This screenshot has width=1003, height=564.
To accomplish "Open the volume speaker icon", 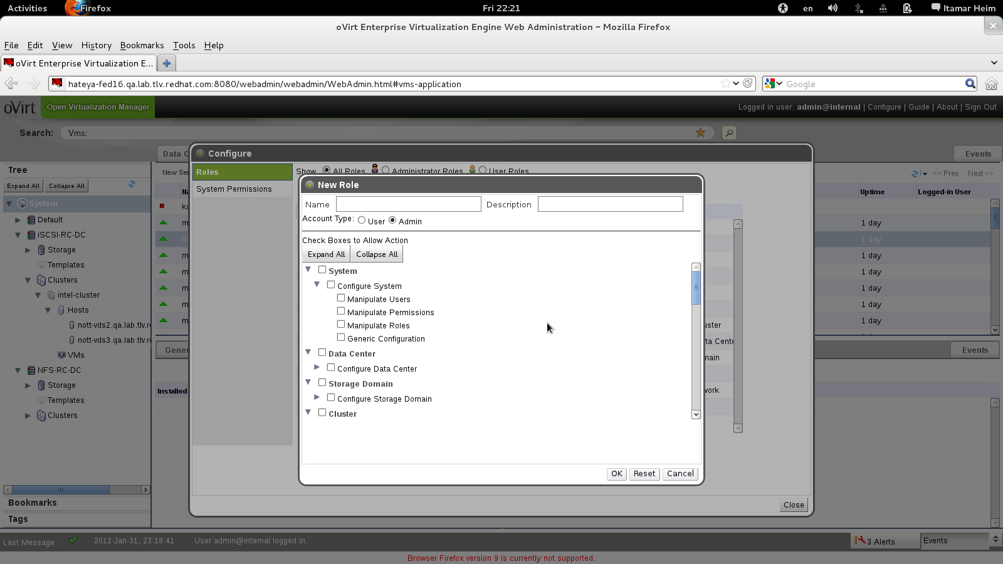I will [832, 8].
